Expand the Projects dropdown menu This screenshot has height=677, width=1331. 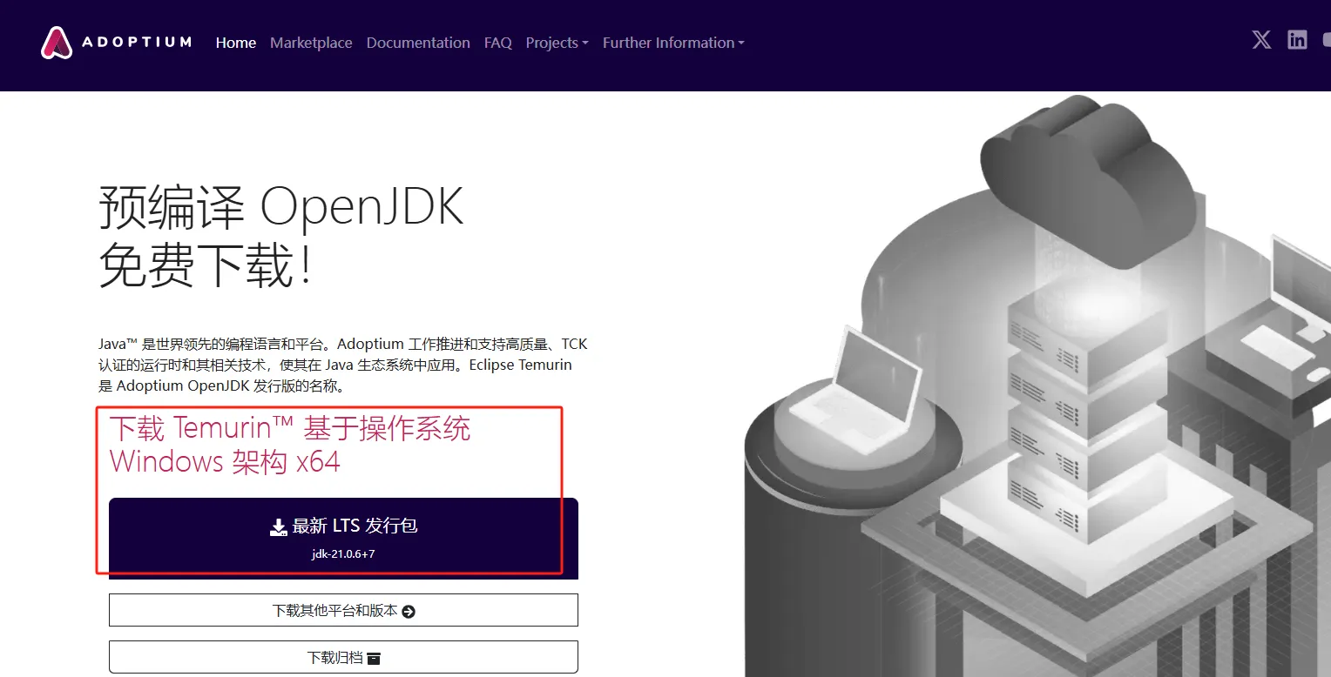(557, 43)
